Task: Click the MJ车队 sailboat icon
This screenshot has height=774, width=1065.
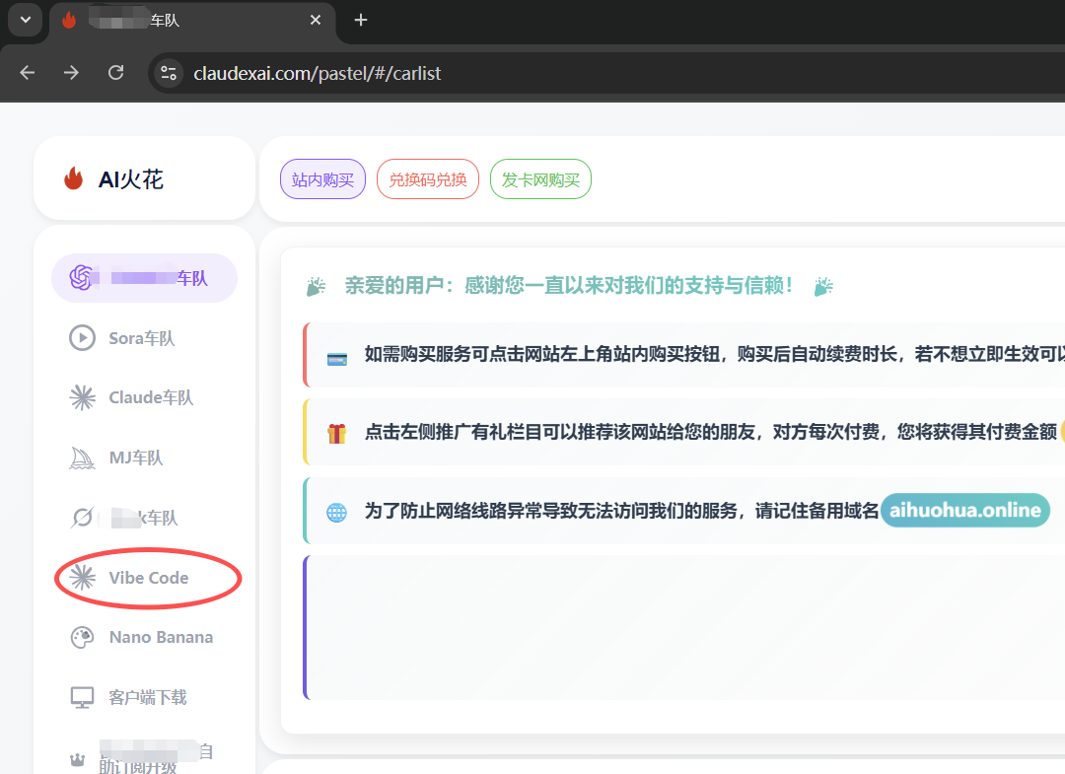Action: [x=82, y=457]
